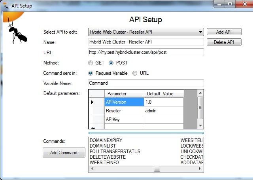Maximize the API Setup window

pos(230,4)
